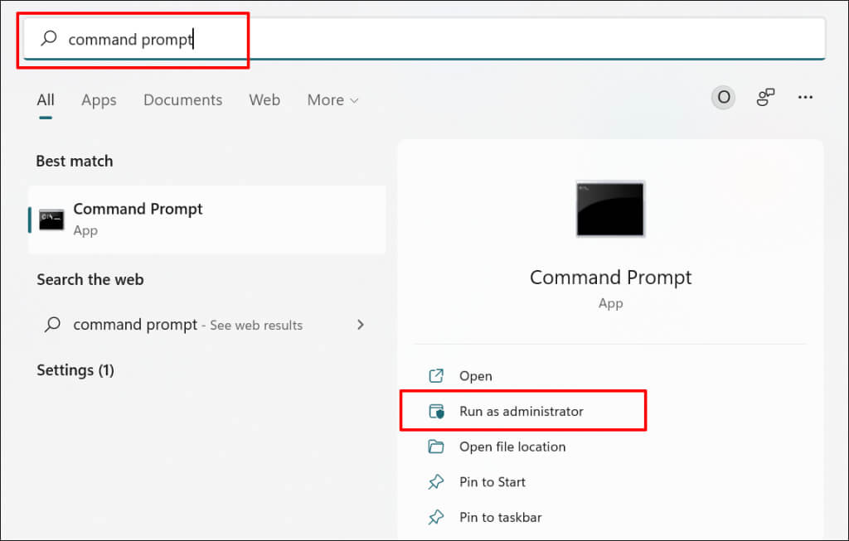Click the pin icon next to Pin to taskbar
Image resolution: width=849 pixels, height=541 pixels.
click(x=436, y=517)
